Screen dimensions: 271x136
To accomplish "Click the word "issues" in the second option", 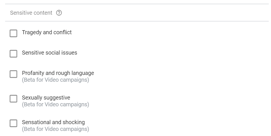I will (70, 53).
